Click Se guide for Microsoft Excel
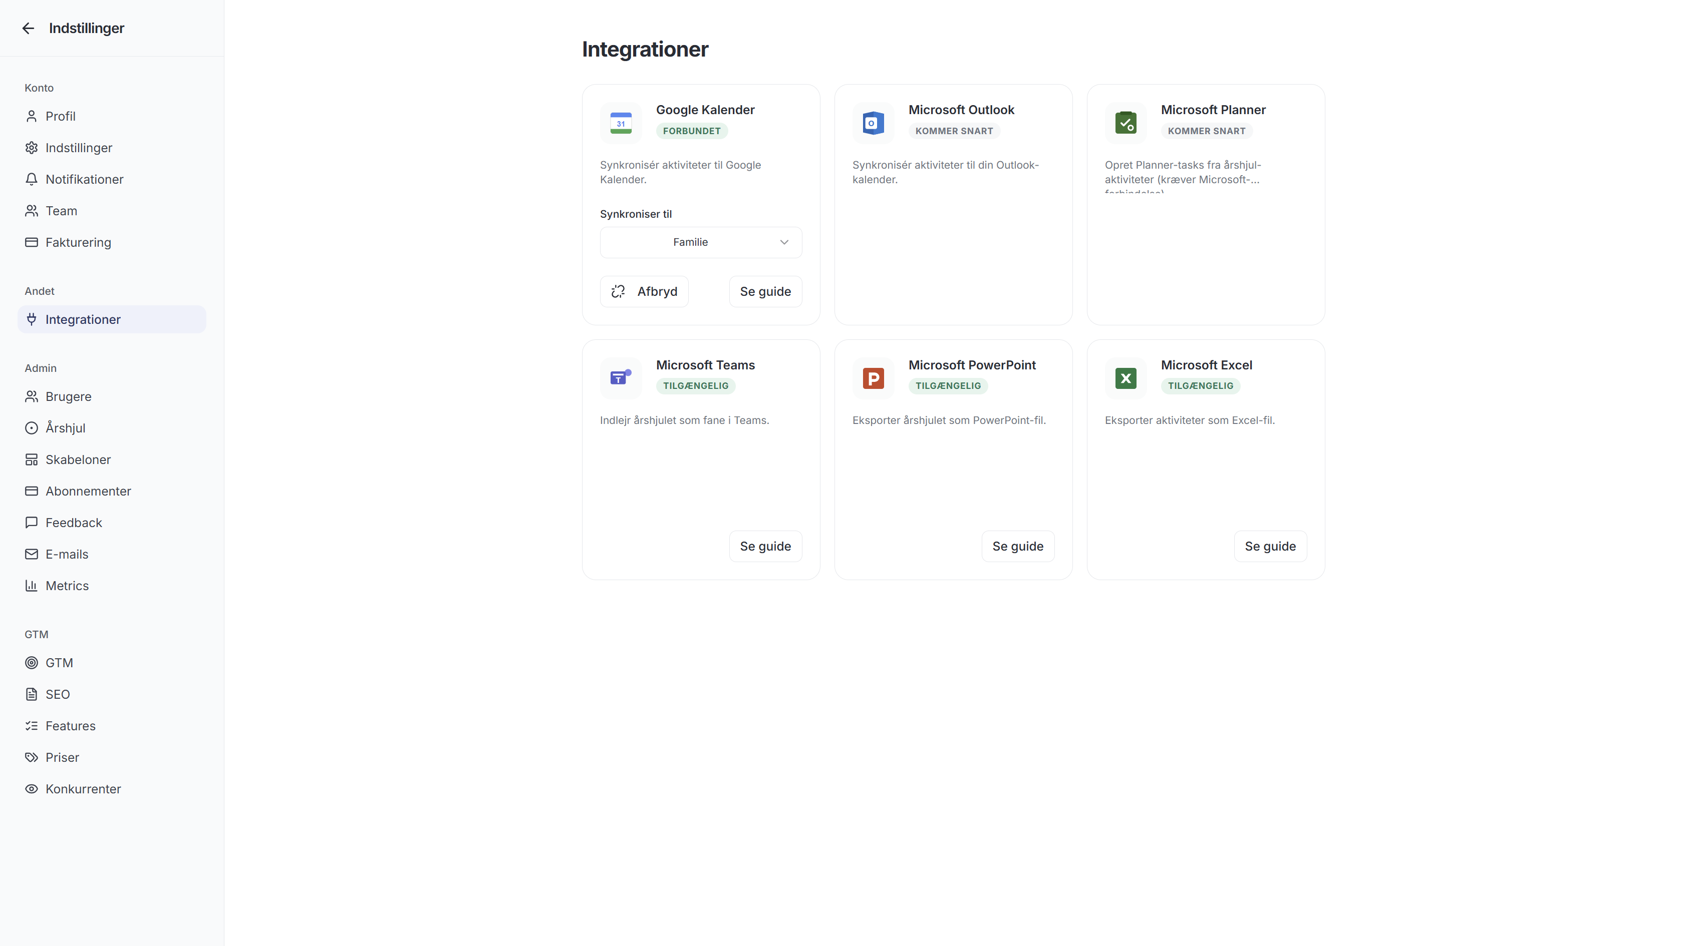Image resolution: width=1683 pixels, height=946 pixels. pyautogui.click(x=1270, y=547)
